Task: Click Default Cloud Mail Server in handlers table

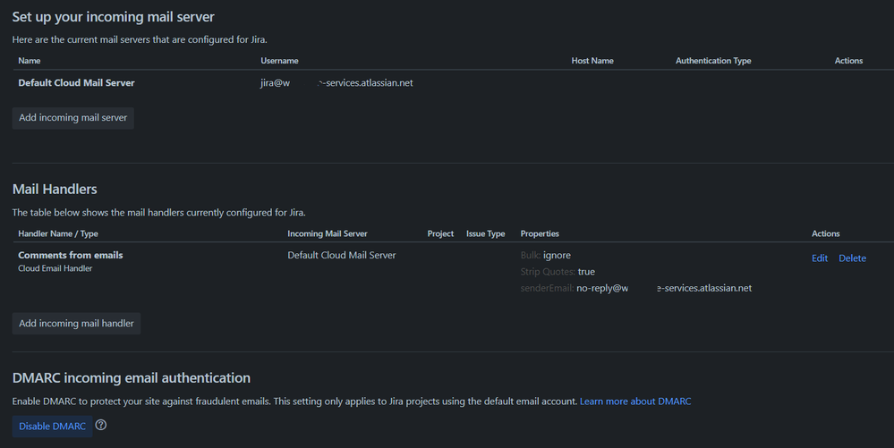Action: click(342, 256)
